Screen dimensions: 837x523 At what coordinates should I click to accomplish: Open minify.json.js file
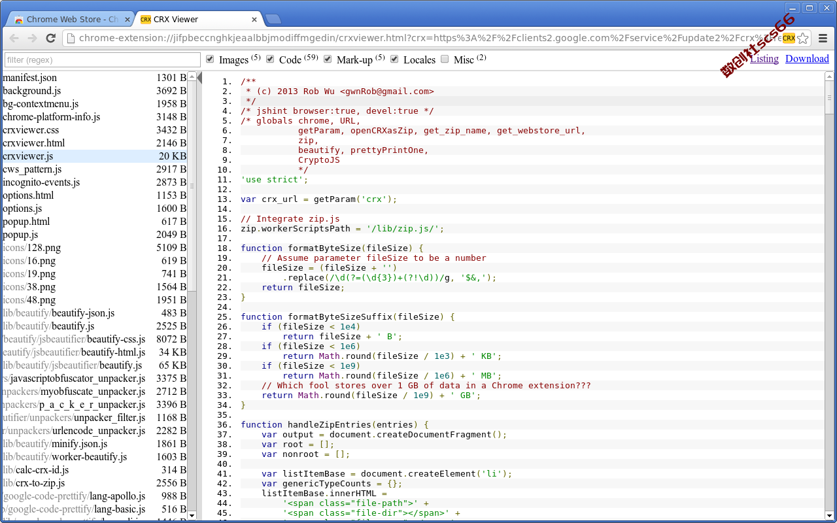94,444
